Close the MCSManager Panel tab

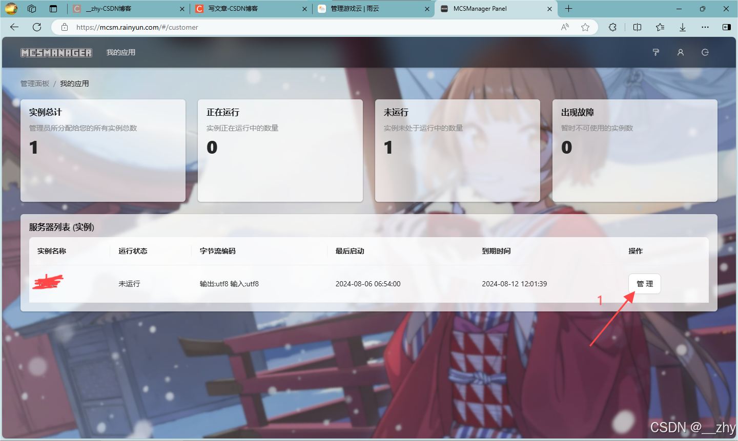coord(549,9)
